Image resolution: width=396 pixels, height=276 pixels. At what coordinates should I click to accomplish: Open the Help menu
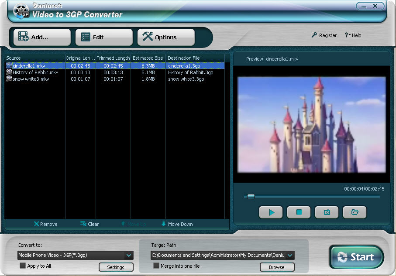point(353,35)
